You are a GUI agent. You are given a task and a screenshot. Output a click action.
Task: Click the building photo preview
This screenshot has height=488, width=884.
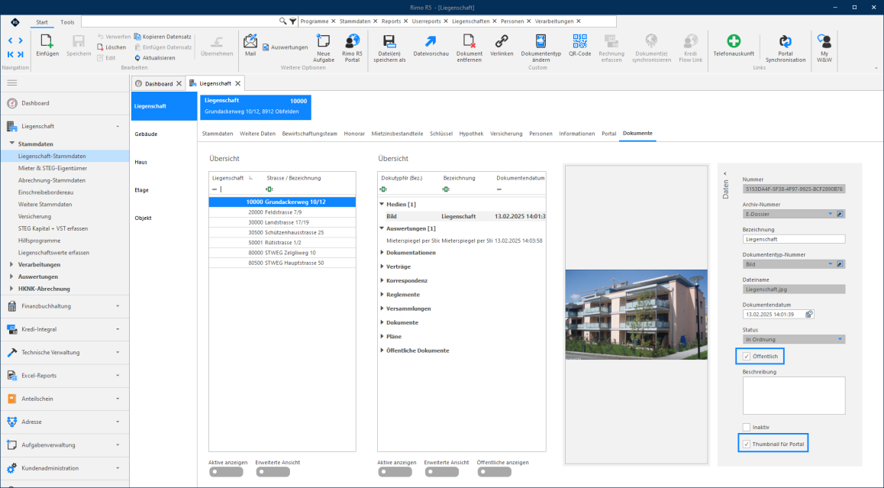(636, 314)
